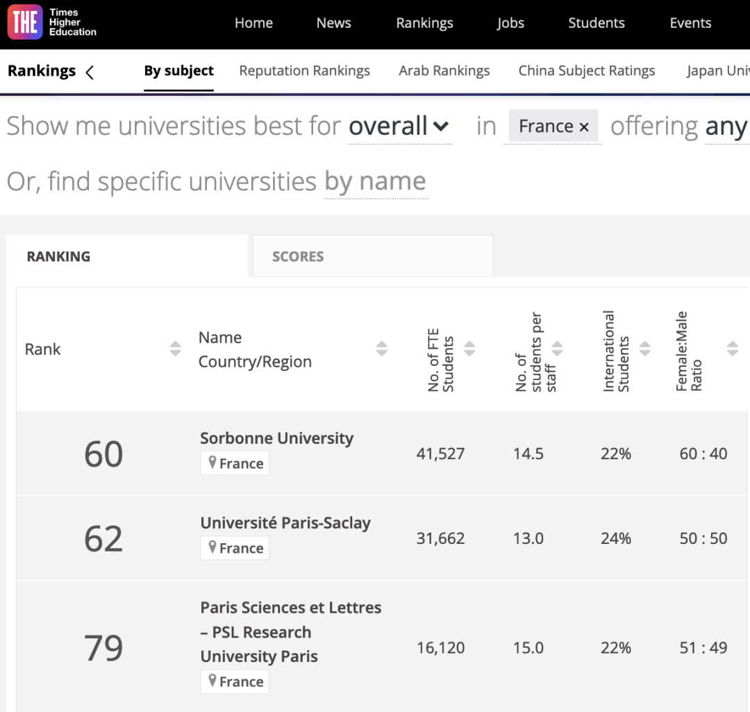750x712 pixels.
Task: Open Jobs in the top navigation
Action: coord(510,23)
